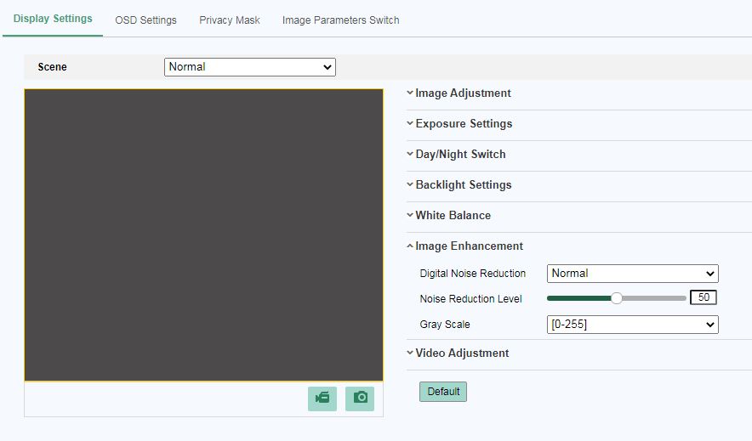Open the Digital Noise Reduction dropdown
This screenshot has width=752, height=441.
coord(632,274)
